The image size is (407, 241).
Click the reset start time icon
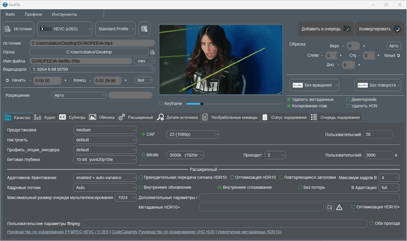tap(7, 80)
